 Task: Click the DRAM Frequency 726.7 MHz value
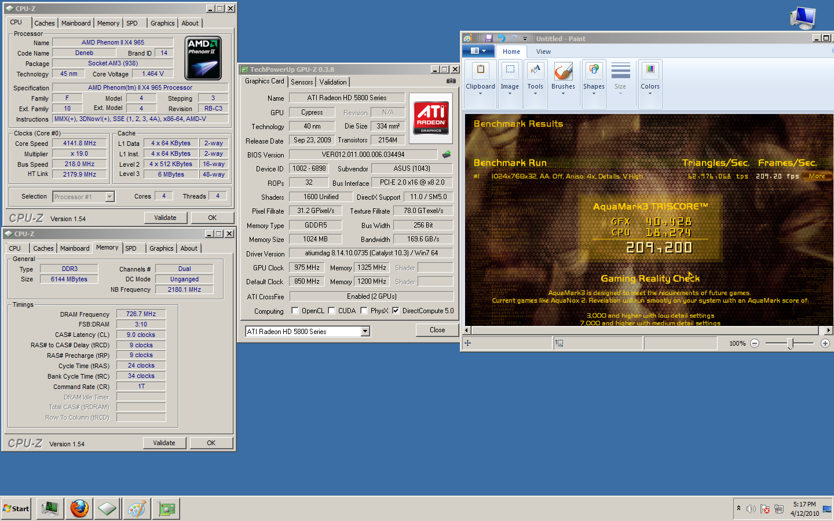click(141, 314)
